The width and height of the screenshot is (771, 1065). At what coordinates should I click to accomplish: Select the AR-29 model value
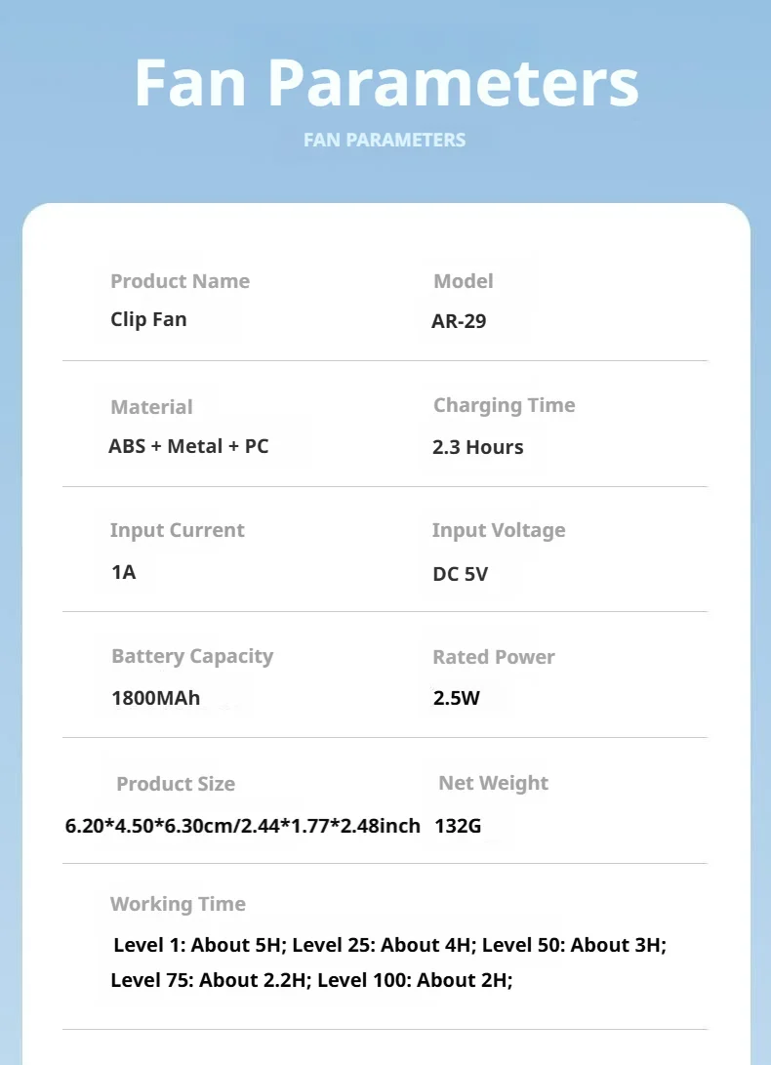(460, 321)
